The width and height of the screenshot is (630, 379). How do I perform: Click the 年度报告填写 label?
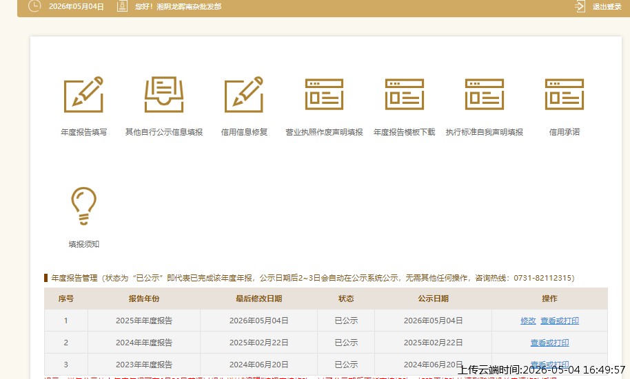click(x=83, y=132)
